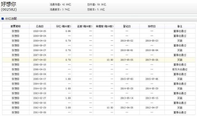Viewport: 197px width, 116px height.
Task: Click the 股票简称 column header
Action: [x=16, y=26]
